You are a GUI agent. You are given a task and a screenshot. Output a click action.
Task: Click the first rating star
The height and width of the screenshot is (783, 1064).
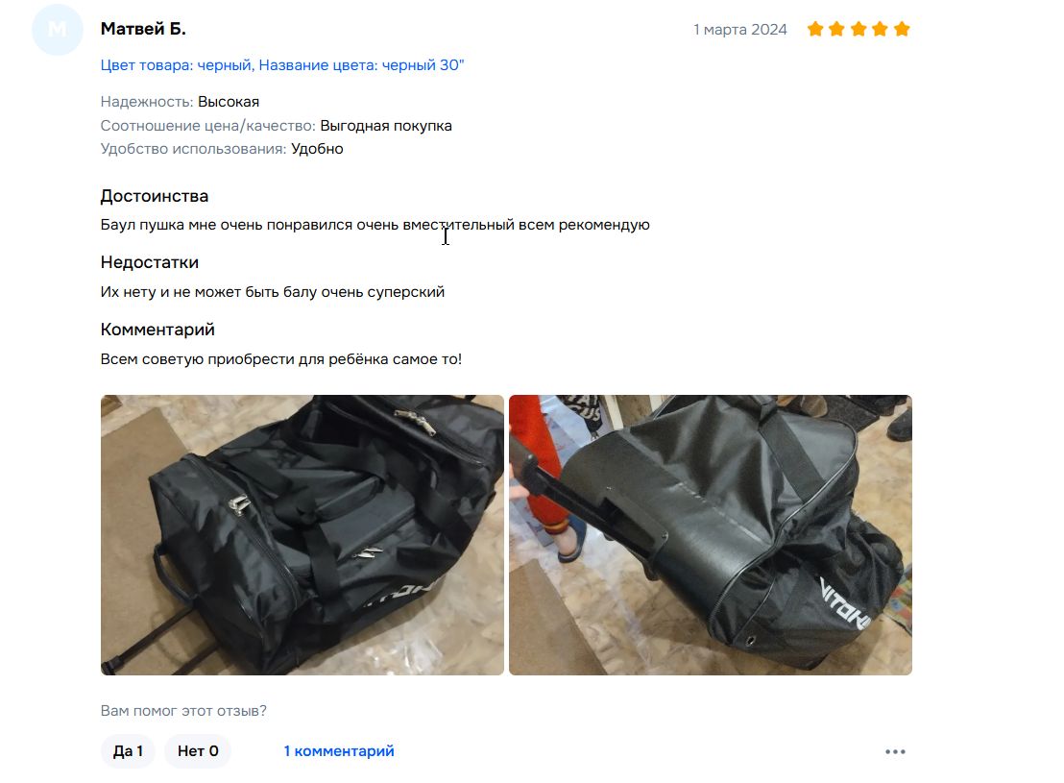click(815, 29)
